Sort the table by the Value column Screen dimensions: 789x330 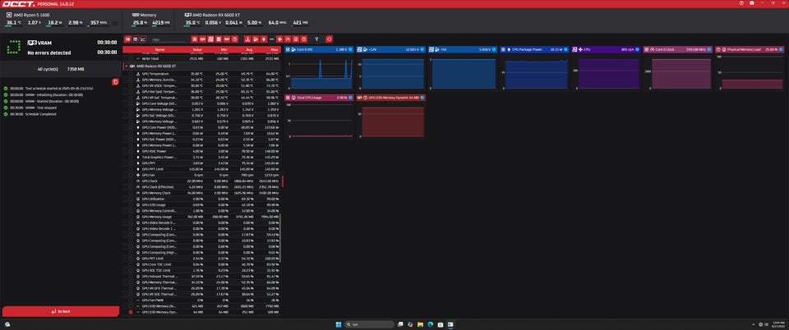(x=197, y=50)
